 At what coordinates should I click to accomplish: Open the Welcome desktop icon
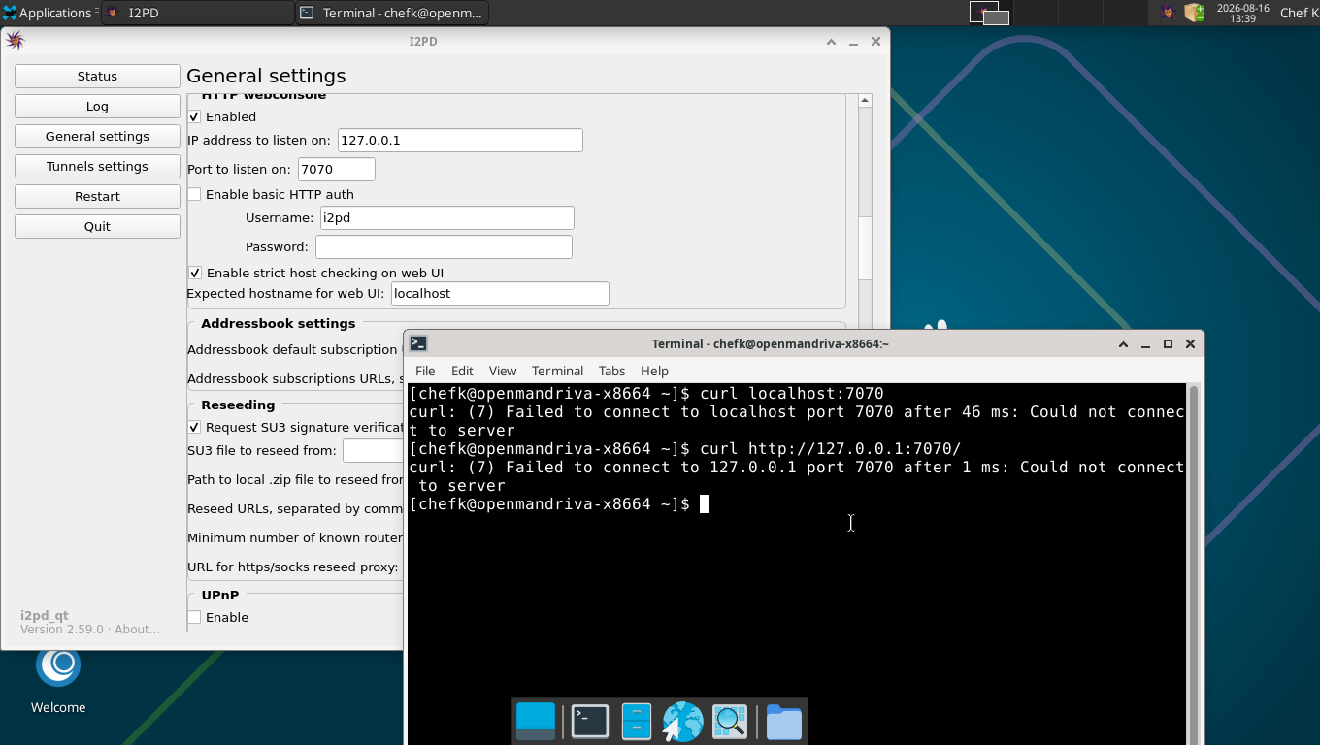[x=58, y=679]
